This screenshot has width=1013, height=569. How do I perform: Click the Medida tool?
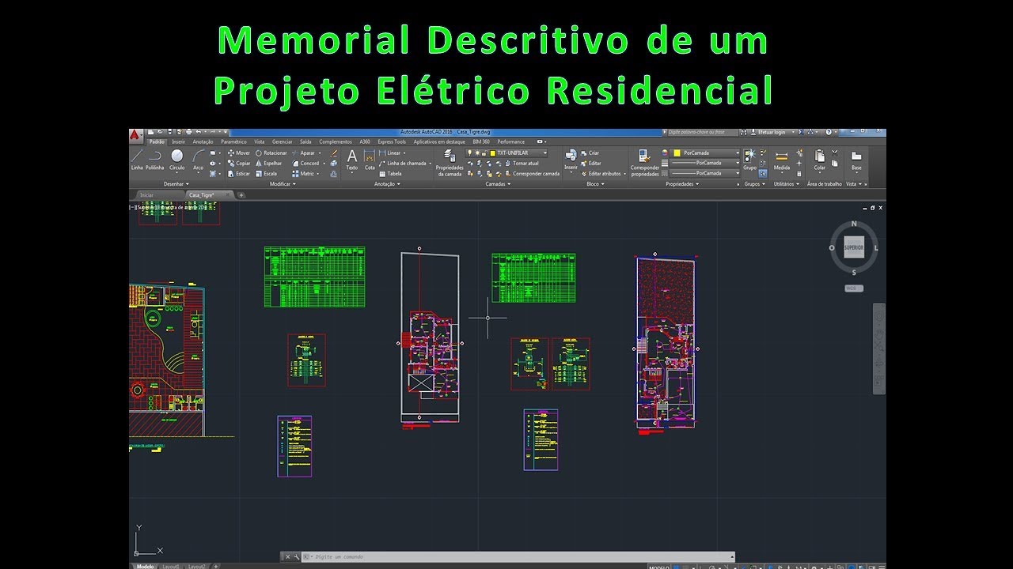(x=781, y=159)
